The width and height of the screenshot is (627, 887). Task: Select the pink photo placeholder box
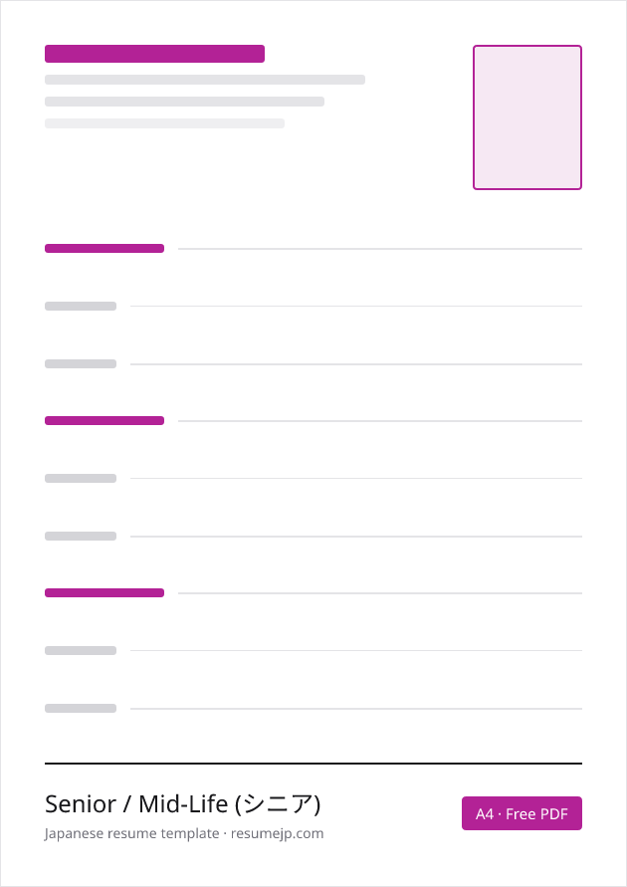(526, 117)
